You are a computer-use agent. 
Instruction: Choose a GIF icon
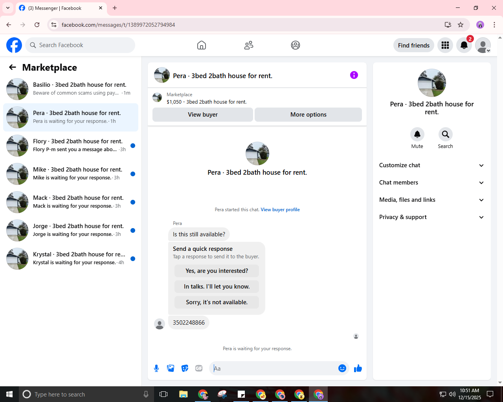click(x=199, y=368)
